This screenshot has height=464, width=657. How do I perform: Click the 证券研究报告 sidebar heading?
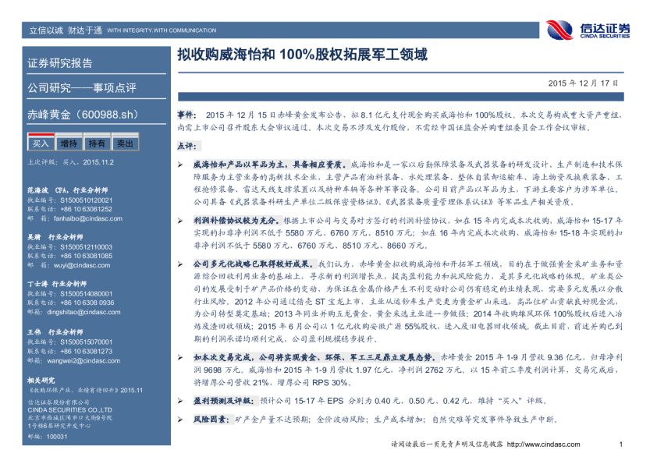[x=59, y=63]
